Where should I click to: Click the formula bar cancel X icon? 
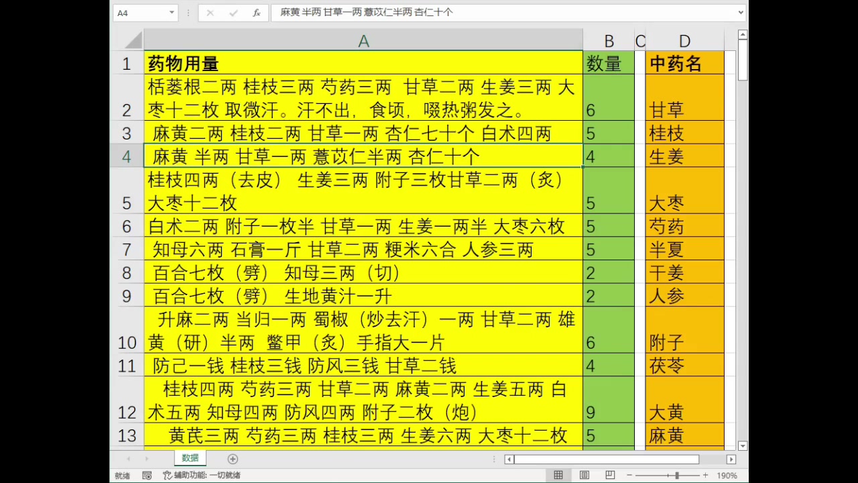[x=210, y=13]
